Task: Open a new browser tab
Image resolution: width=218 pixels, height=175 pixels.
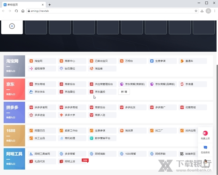Action: pos(49,5)
